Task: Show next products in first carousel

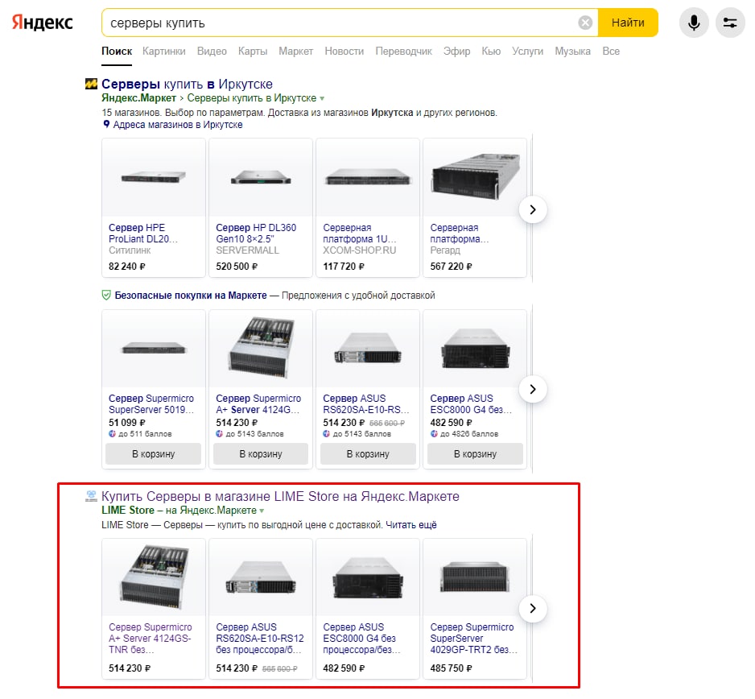Action: click(533, 209)
